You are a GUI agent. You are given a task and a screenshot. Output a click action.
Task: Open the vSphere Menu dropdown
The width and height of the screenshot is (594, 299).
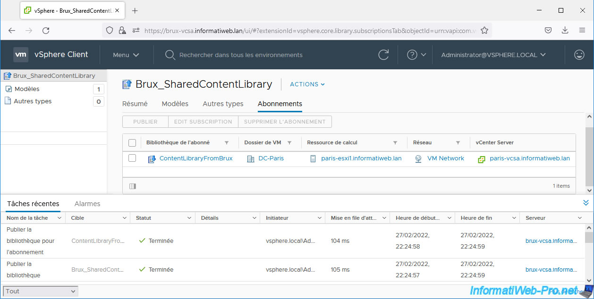coord(126,55)
